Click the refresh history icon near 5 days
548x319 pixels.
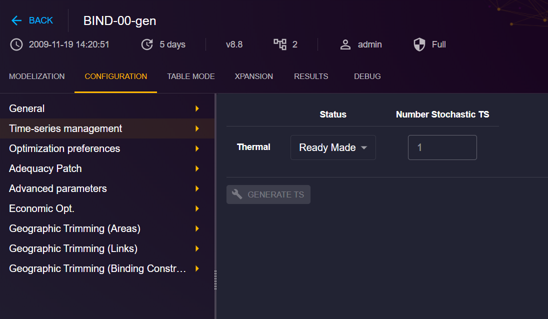147,44
